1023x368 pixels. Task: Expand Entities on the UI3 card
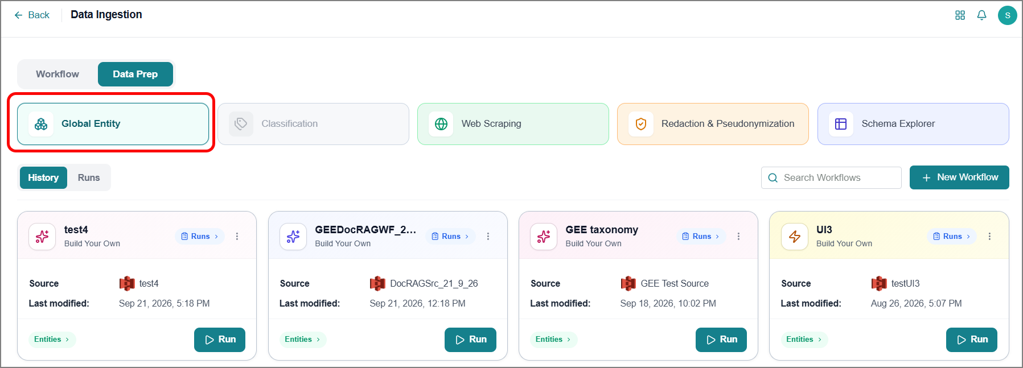tap(804, 340)
